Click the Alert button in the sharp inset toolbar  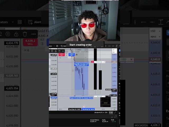pyautogui.click(x=63, y=46)
